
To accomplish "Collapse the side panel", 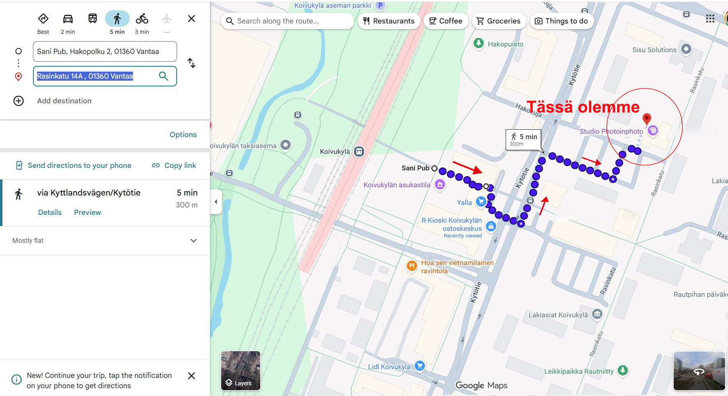I will (216, 202).
